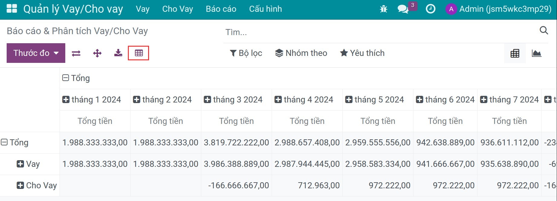Click cell 2.987.944.445,00 in Vay row
This screenshot has height=201, width=557.
307,164
